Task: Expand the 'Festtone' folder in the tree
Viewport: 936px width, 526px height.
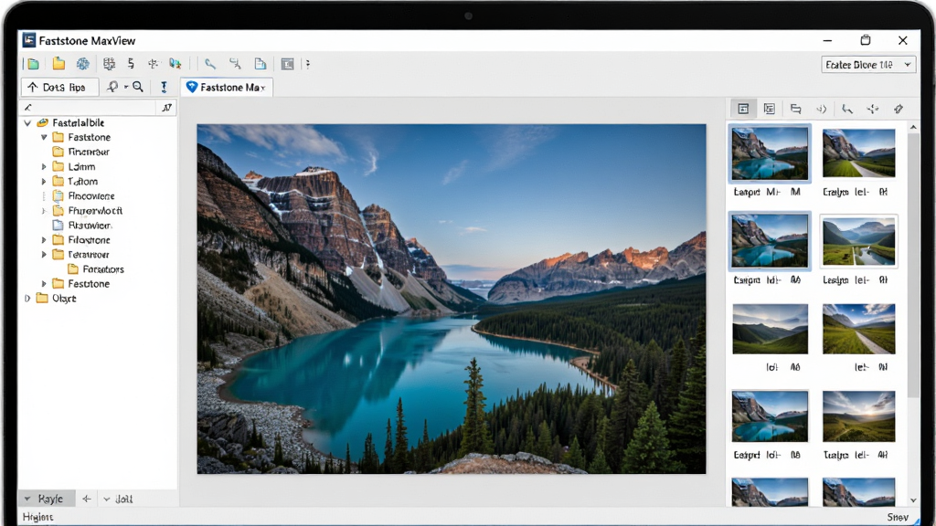Action: pos(44,284)
